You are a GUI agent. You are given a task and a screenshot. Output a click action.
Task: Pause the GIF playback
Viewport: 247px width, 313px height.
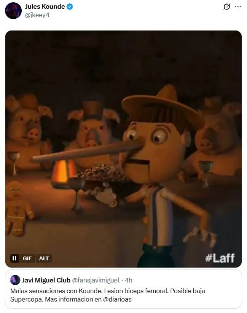pos(14,258)
